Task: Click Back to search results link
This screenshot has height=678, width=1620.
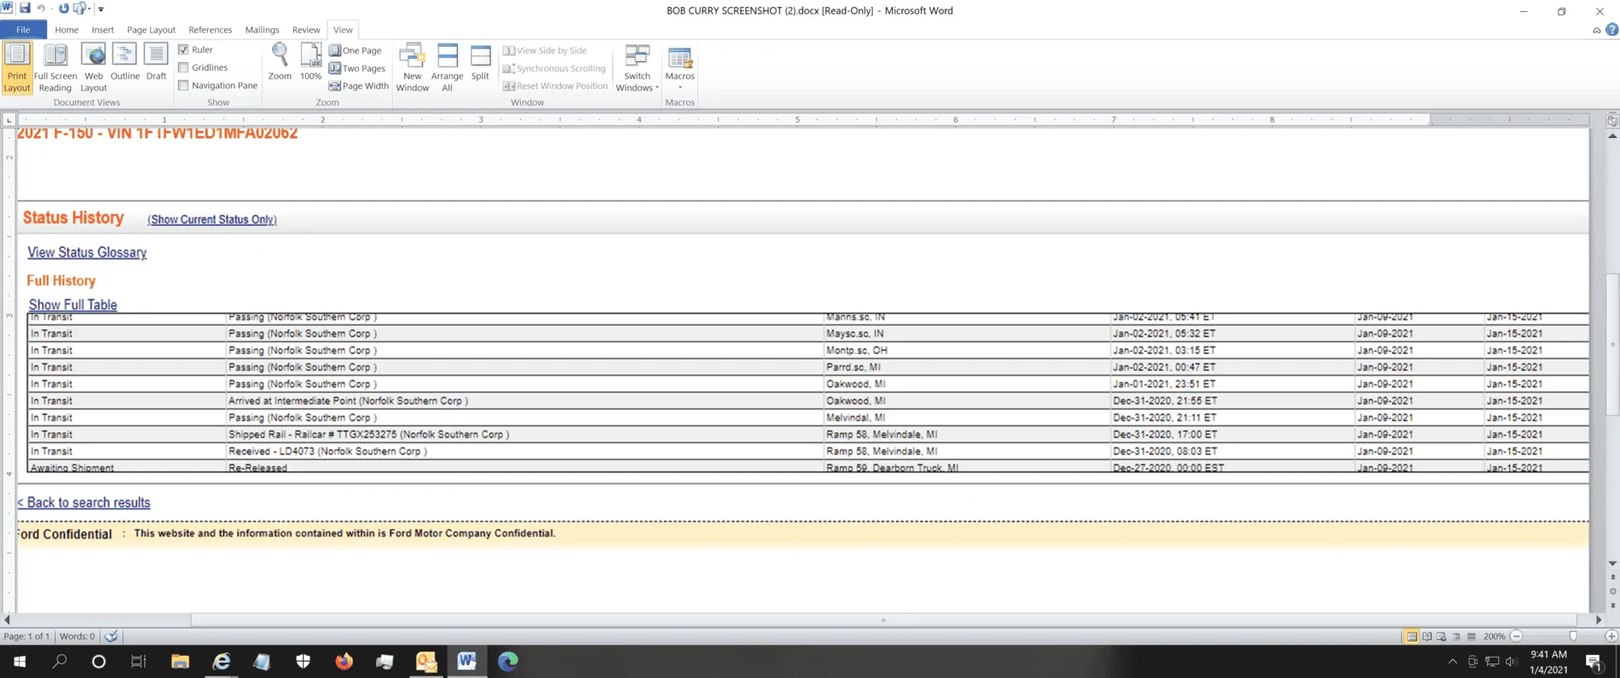Action: coord(84,503)
